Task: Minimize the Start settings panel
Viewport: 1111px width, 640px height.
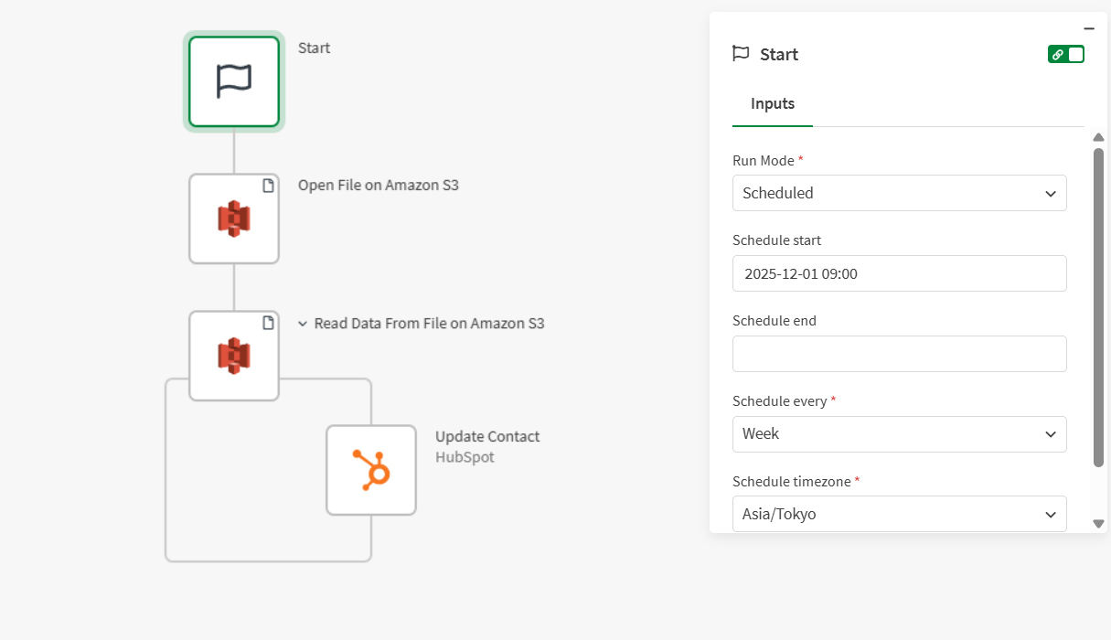Action: click(x=1088, y=28)
